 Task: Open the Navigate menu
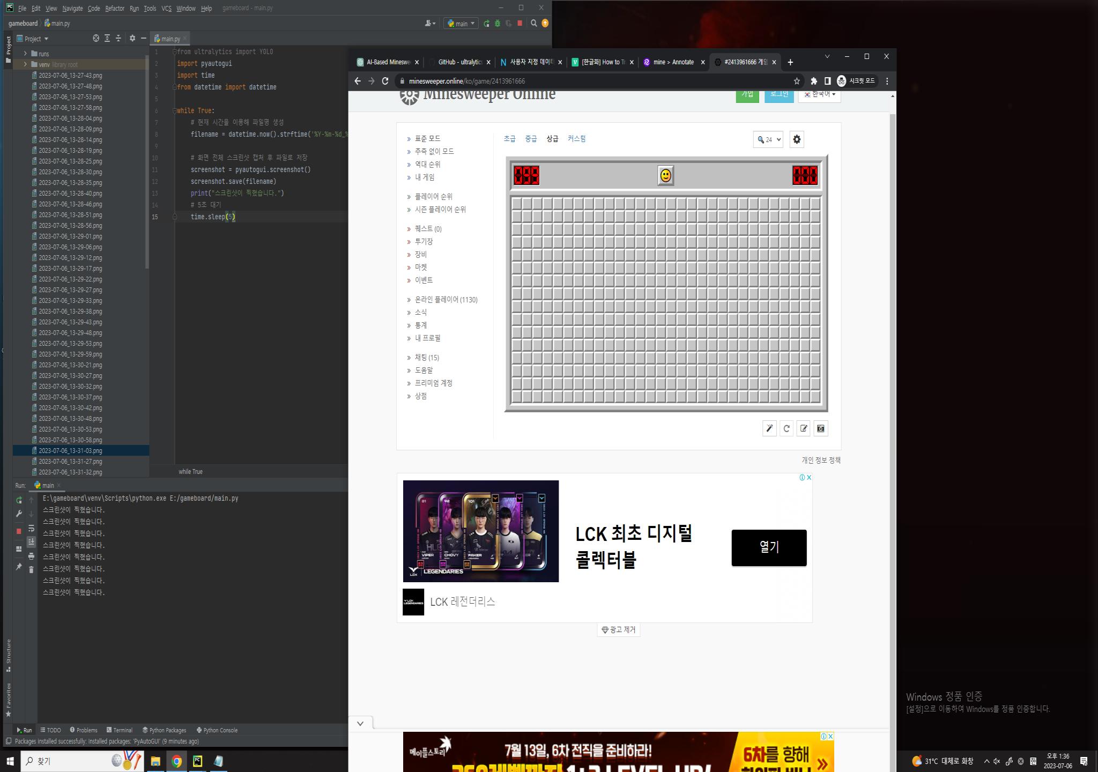click(x=72, y=9)
